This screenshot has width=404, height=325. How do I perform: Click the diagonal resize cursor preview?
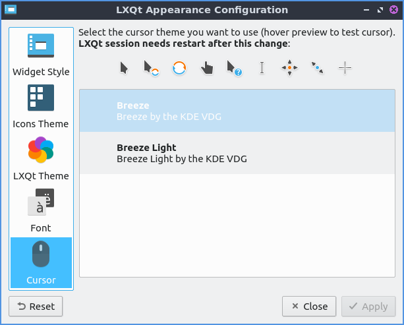[x=317, y=68]
